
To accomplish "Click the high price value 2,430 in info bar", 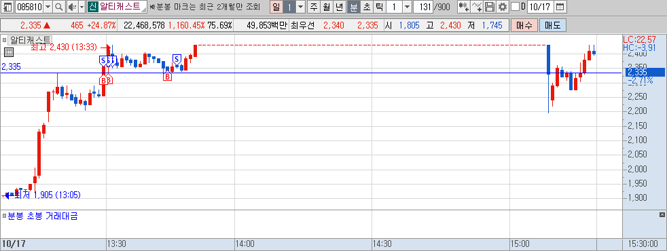I will click(x=450, y=26).
